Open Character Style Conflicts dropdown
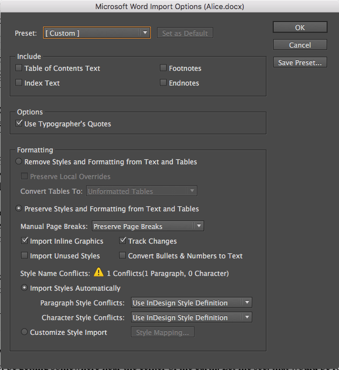 pyautogui.click(x=192, y=317)
